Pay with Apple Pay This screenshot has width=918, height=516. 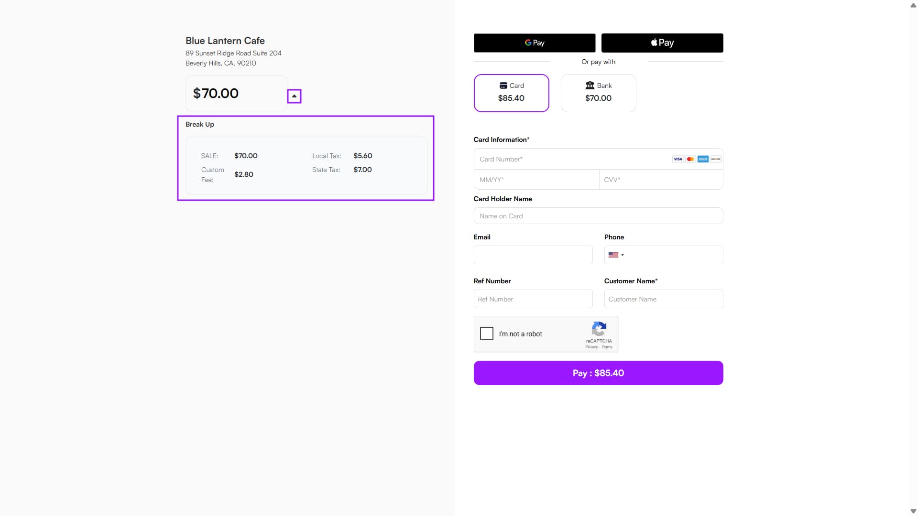[662, 43]
